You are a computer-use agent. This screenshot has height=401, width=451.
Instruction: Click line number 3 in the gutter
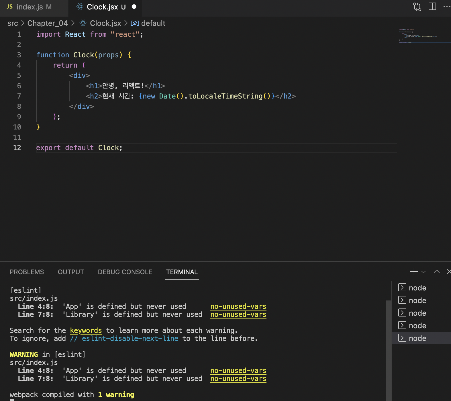pos(19,55)
